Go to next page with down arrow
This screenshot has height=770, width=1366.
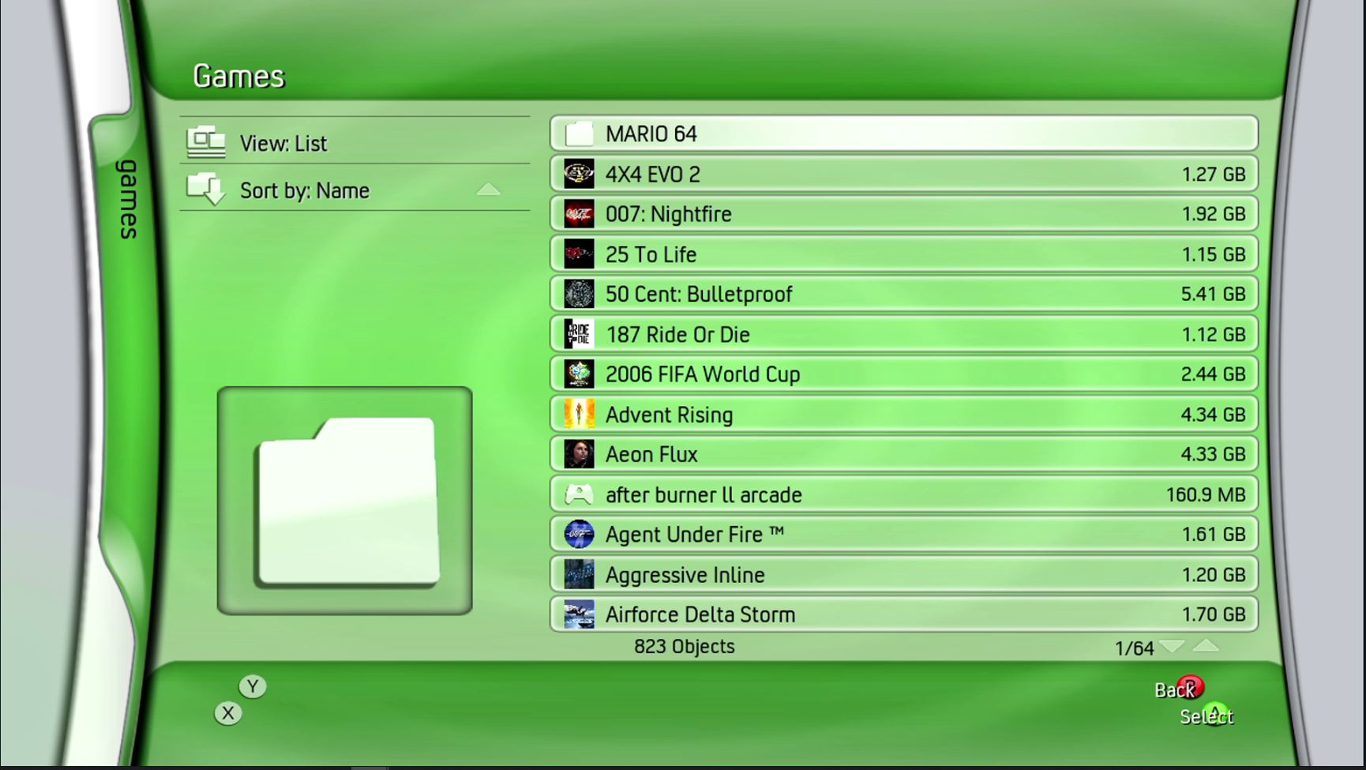[x=1172, y=647]
